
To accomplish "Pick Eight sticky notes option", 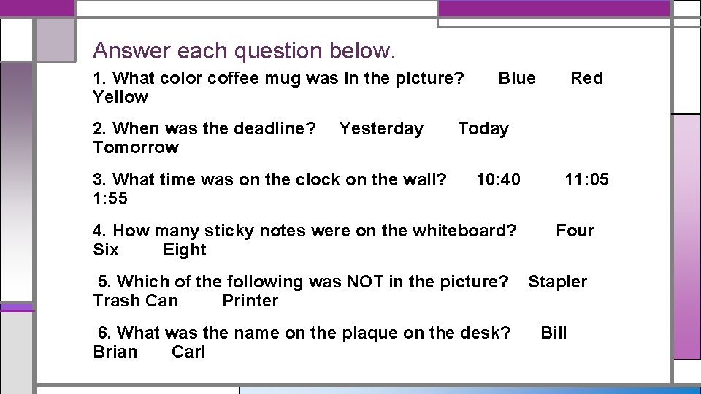I will 185,250.
